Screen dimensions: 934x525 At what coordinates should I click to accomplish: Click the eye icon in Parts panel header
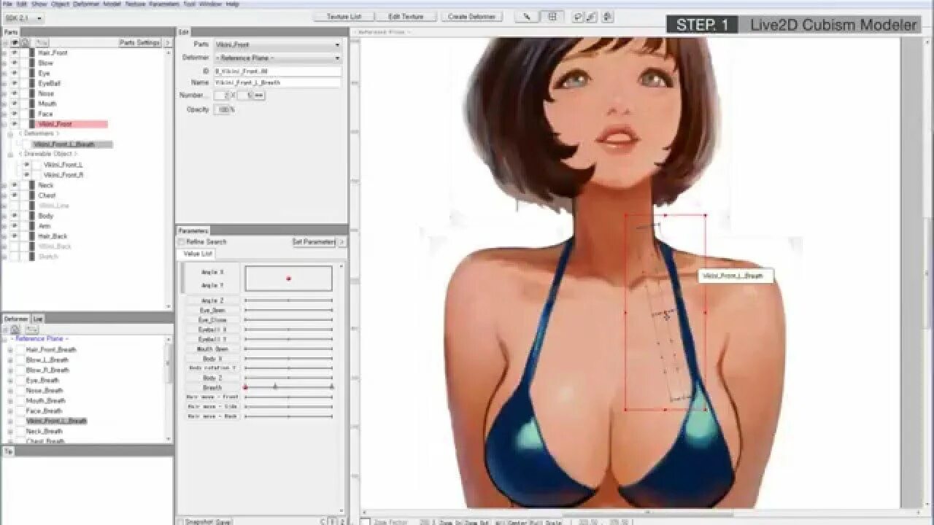15,42
